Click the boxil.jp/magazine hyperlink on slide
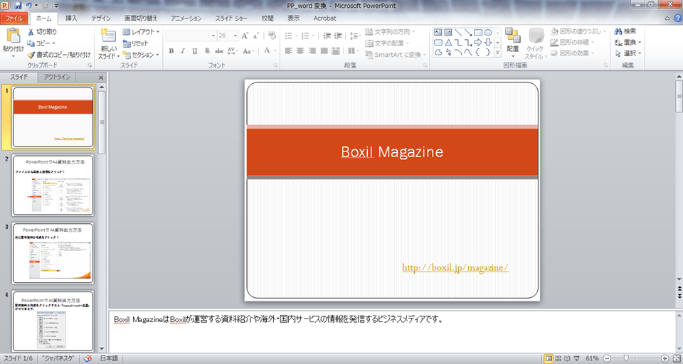 click(455, 268)
